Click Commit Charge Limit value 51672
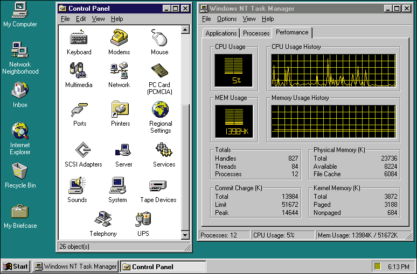Screen dimensions: 417x274 click(290, 205)
